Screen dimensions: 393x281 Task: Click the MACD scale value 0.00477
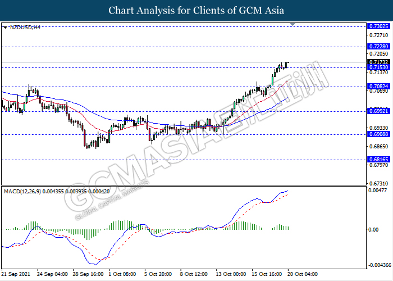[378, 191]
